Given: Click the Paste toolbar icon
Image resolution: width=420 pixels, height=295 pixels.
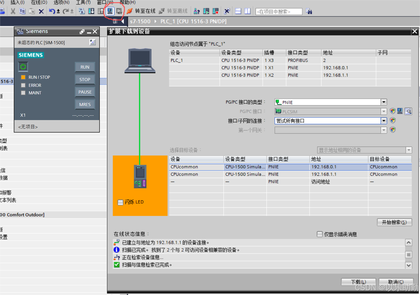Looking at the screenshot, I should point(32,11).
